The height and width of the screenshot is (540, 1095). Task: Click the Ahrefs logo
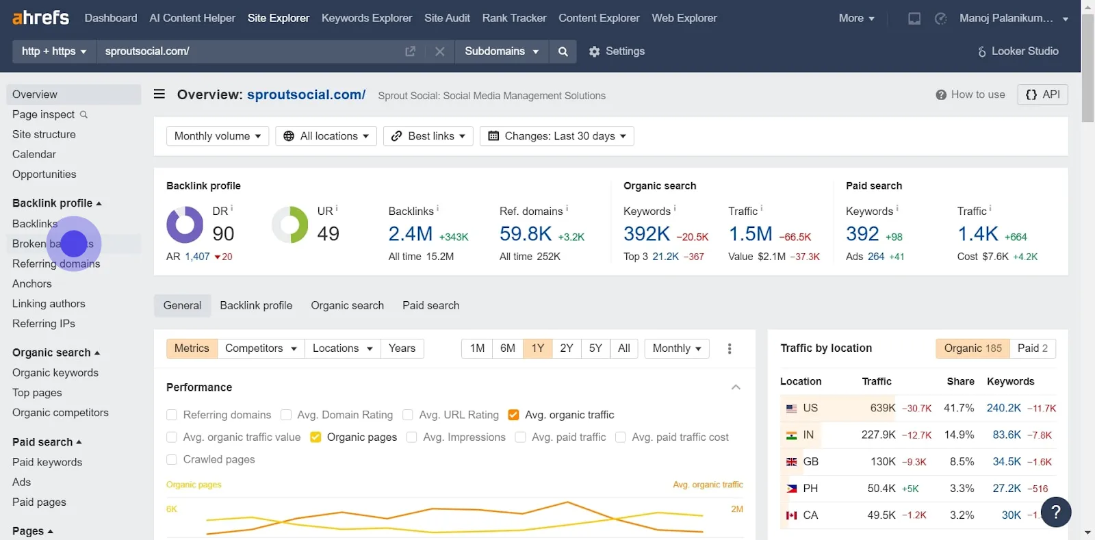[41, 18]
